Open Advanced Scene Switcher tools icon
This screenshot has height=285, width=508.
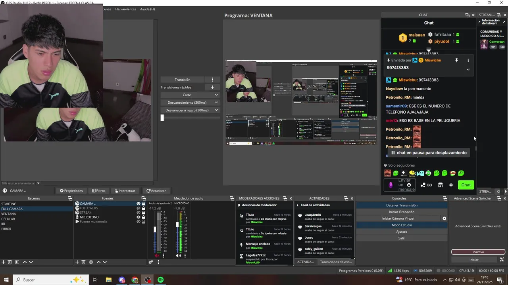502,260
